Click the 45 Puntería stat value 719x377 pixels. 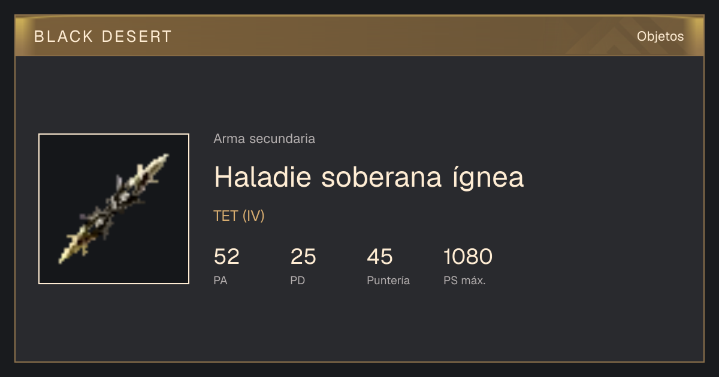pyautogui.click(x=380, y=257)
